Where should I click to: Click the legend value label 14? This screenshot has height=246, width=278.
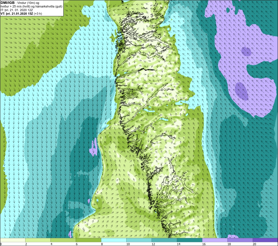coord(178,244)
